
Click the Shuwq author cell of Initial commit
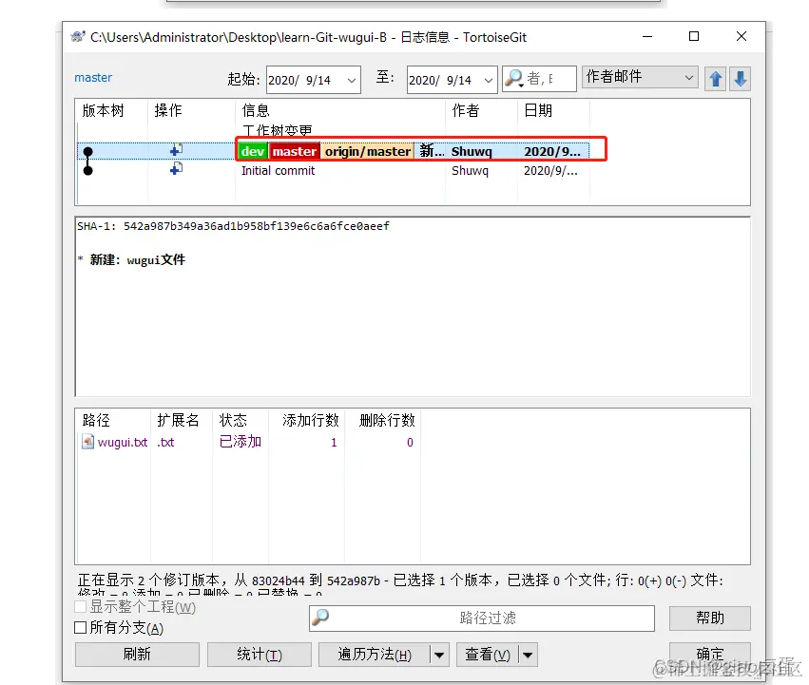pyautogui.click(x=470, y=171)
